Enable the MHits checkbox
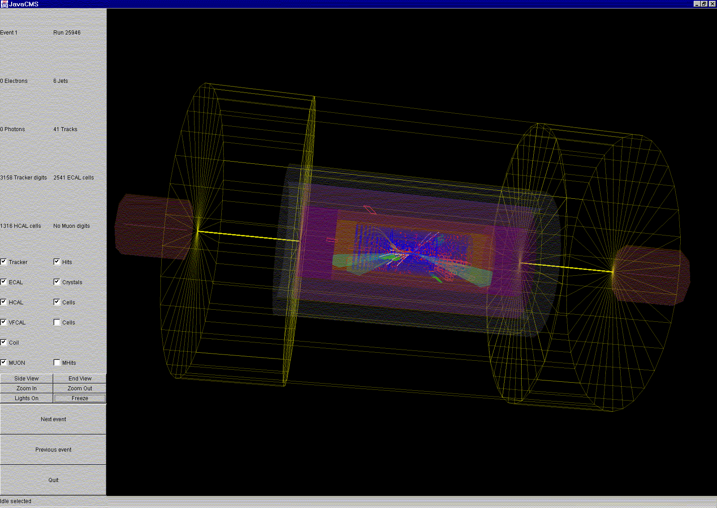This screenshot has height=508, width=717. click(x=57, y=362)
